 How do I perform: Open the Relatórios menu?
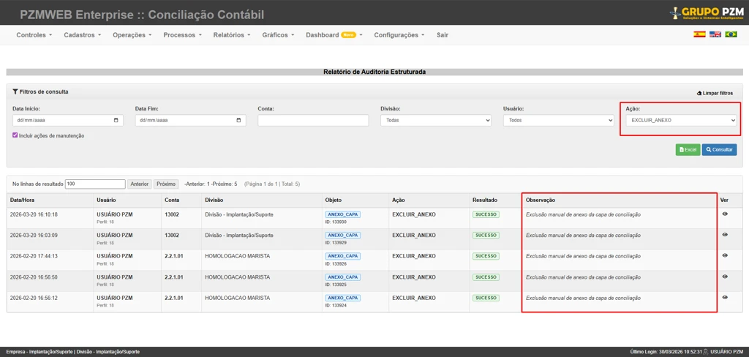coord(231,35)
